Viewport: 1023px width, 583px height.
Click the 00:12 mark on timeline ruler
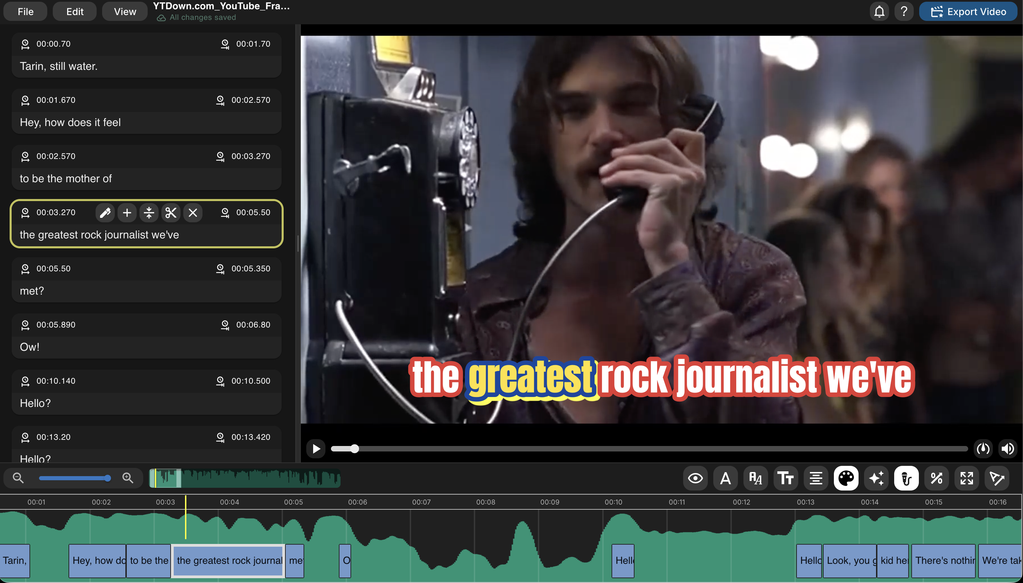741,502
